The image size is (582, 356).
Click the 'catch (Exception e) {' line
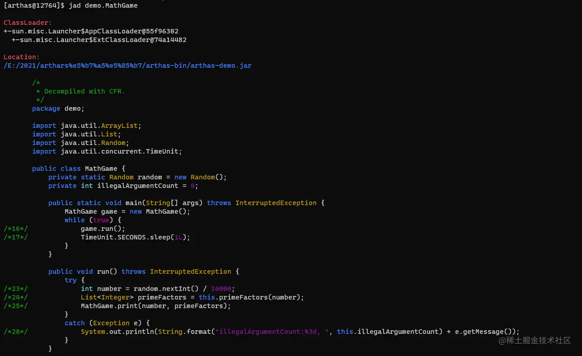tap(107, 323)
